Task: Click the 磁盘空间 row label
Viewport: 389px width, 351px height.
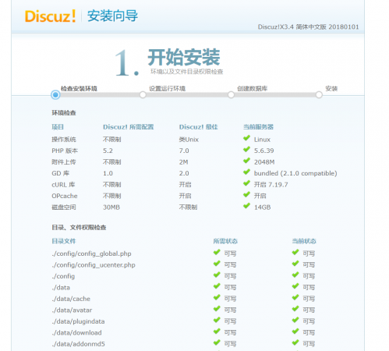Action: point(64,207)
